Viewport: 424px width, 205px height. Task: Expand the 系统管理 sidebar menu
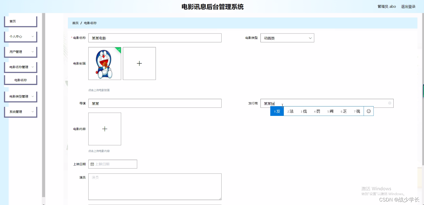20,112
